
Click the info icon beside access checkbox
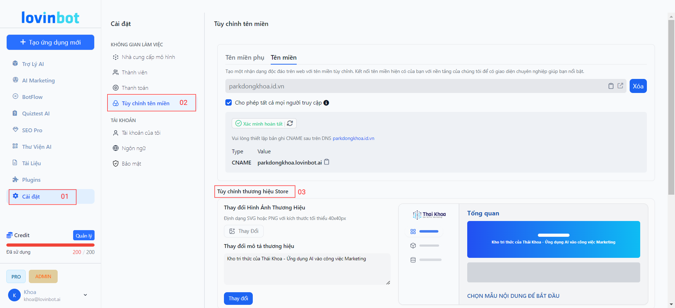(326, 103)
